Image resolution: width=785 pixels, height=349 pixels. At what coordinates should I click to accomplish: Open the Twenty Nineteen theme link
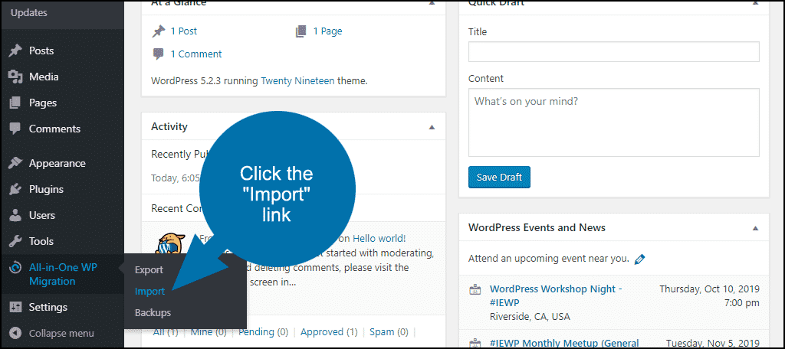(x=298, y=80)
